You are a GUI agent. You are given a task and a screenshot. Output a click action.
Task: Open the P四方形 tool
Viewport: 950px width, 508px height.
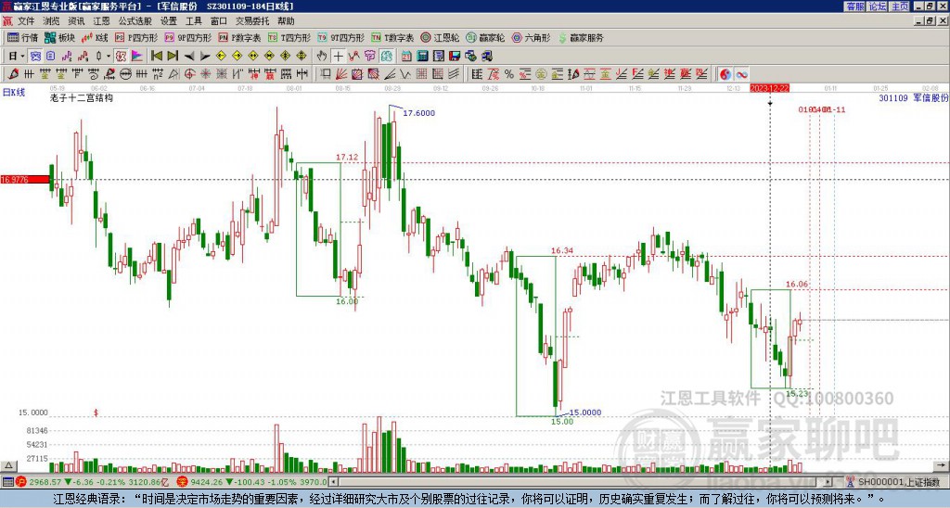(x=136, y=37)
